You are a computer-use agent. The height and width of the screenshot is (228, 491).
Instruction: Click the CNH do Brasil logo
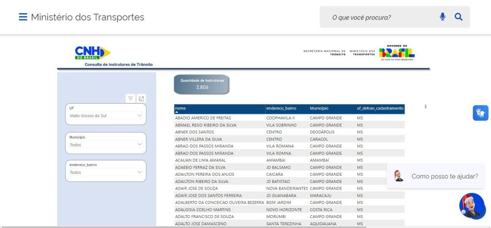pyautogui.click(x=93, y=53)
